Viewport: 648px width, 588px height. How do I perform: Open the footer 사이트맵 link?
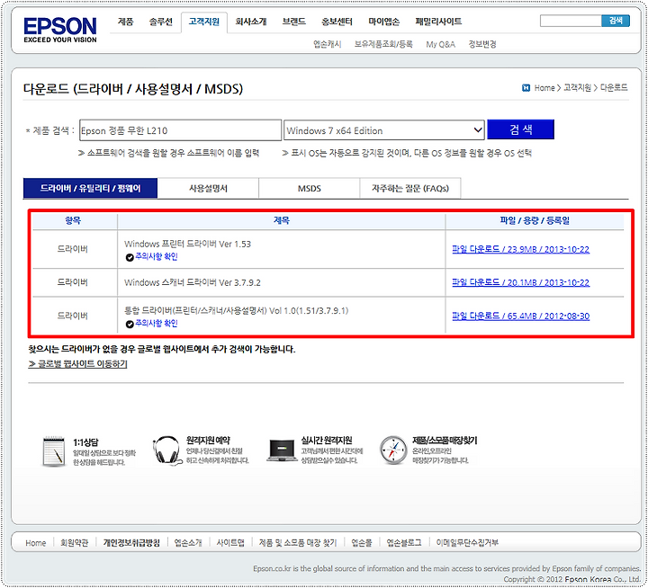click(230, 543)
